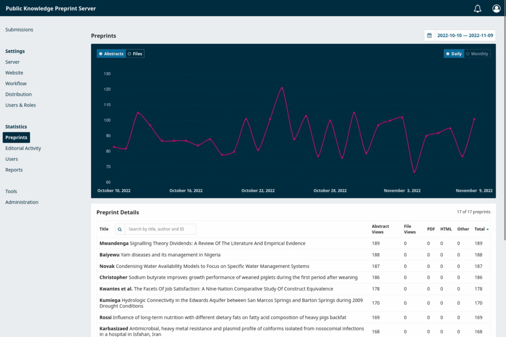Expand the Daily view toggle group
Image resolution: width=506 pixels, height=337 pixels.
point(454,53)
